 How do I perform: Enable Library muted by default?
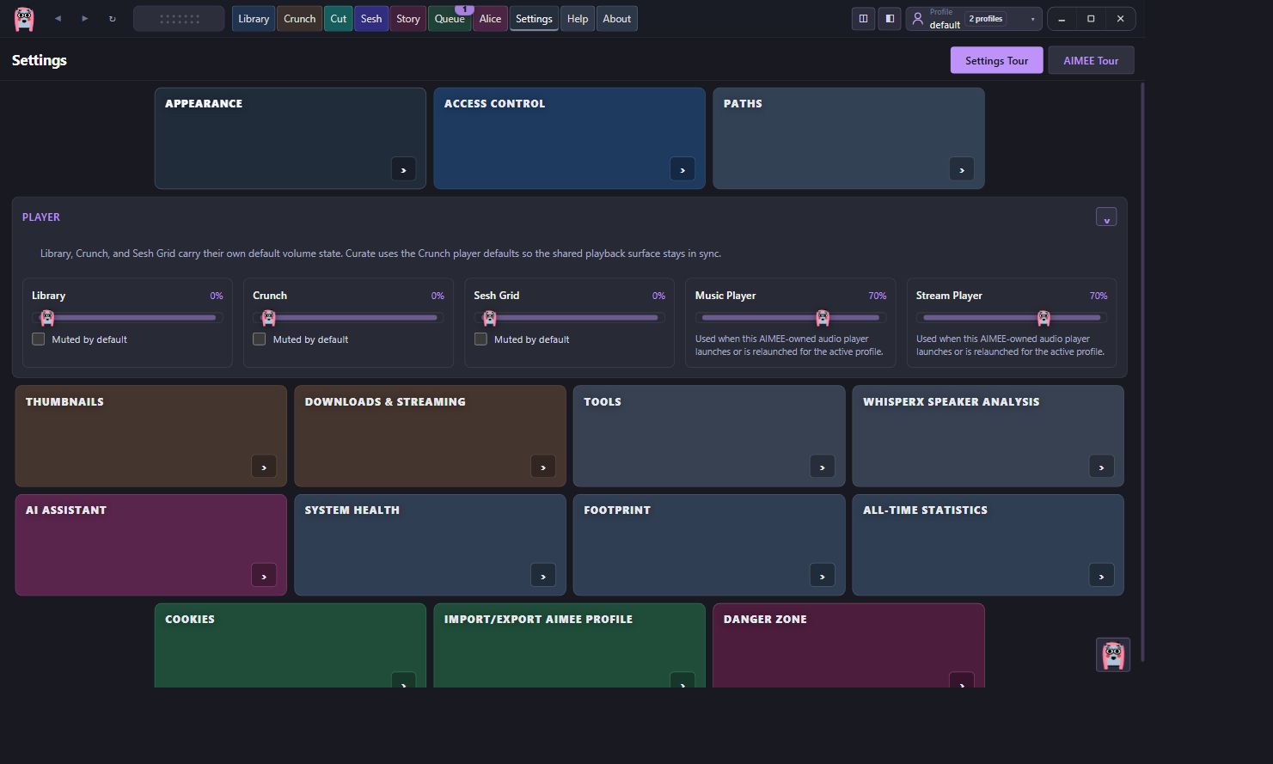39,339
